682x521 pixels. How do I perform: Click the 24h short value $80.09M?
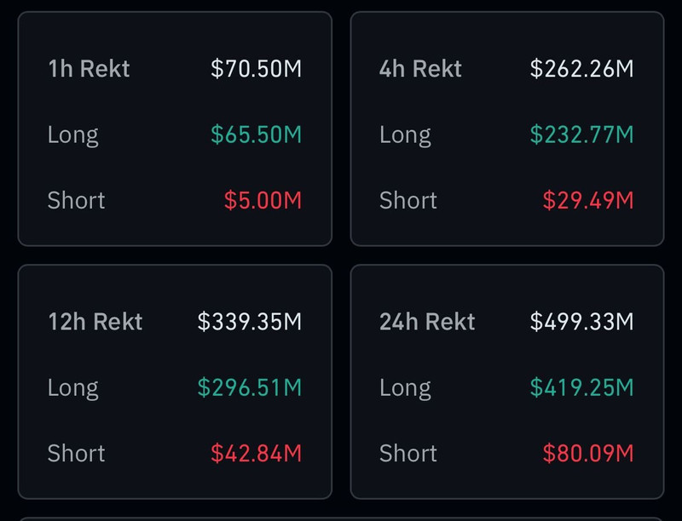(588, 453)
